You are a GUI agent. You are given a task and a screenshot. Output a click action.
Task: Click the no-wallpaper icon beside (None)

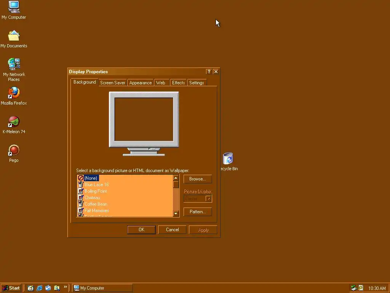click(81, 178)
